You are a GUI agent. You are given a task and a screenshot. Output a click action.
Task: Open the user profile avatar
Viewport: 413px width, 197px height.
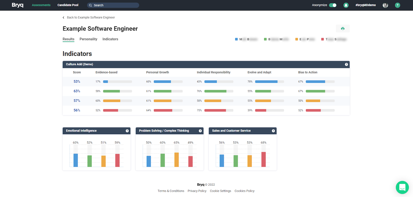(385, 5)
